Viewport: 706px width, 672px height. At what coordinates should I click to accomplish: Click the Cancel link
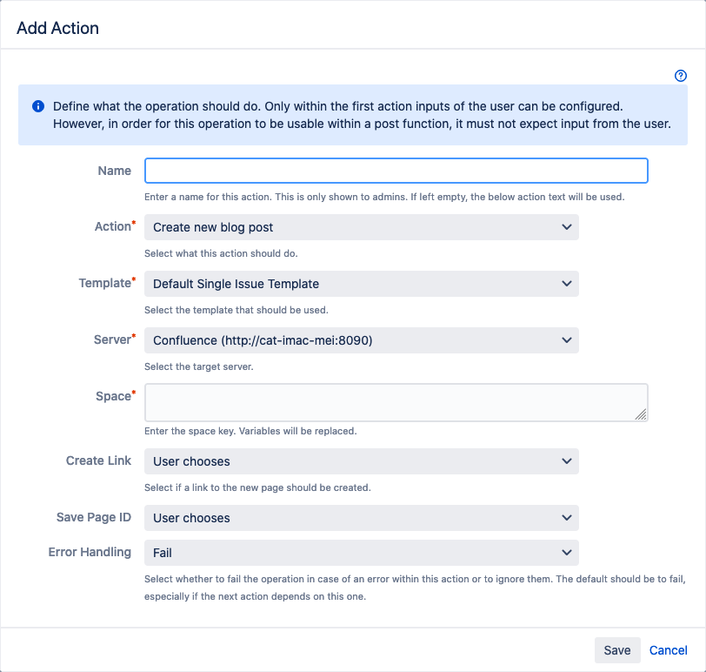pos(668,650)
